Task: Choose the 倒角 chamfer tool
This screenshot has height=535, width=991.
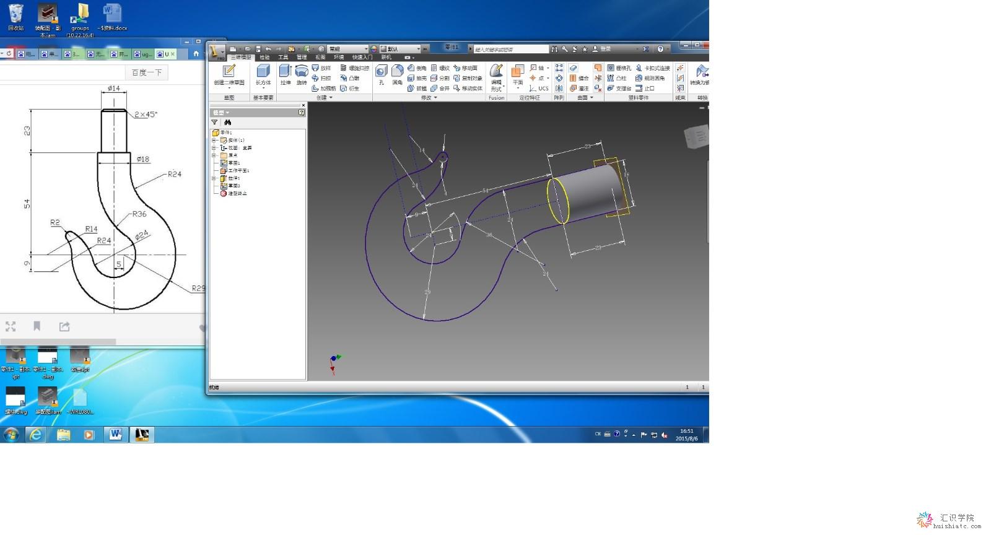Action: click(417, 68)
